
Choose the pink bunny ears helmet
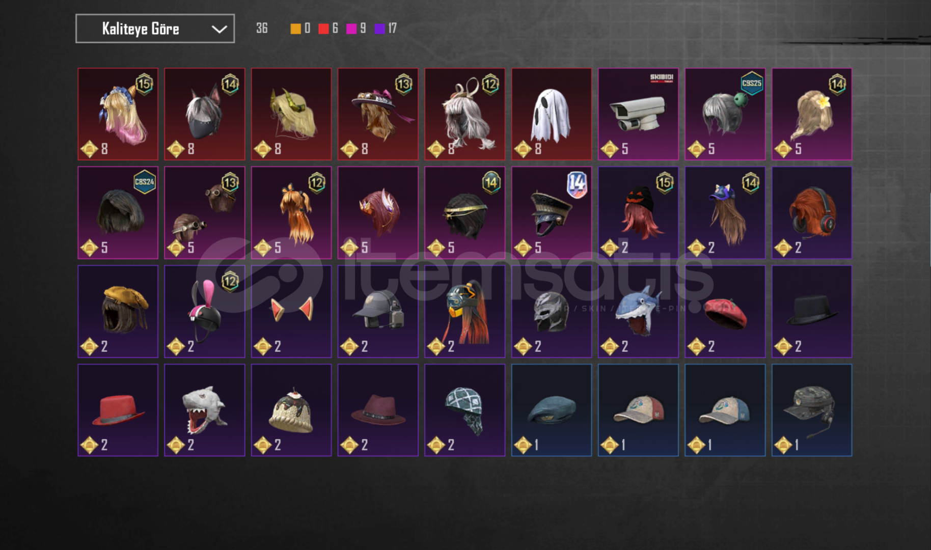pos(205,311)
